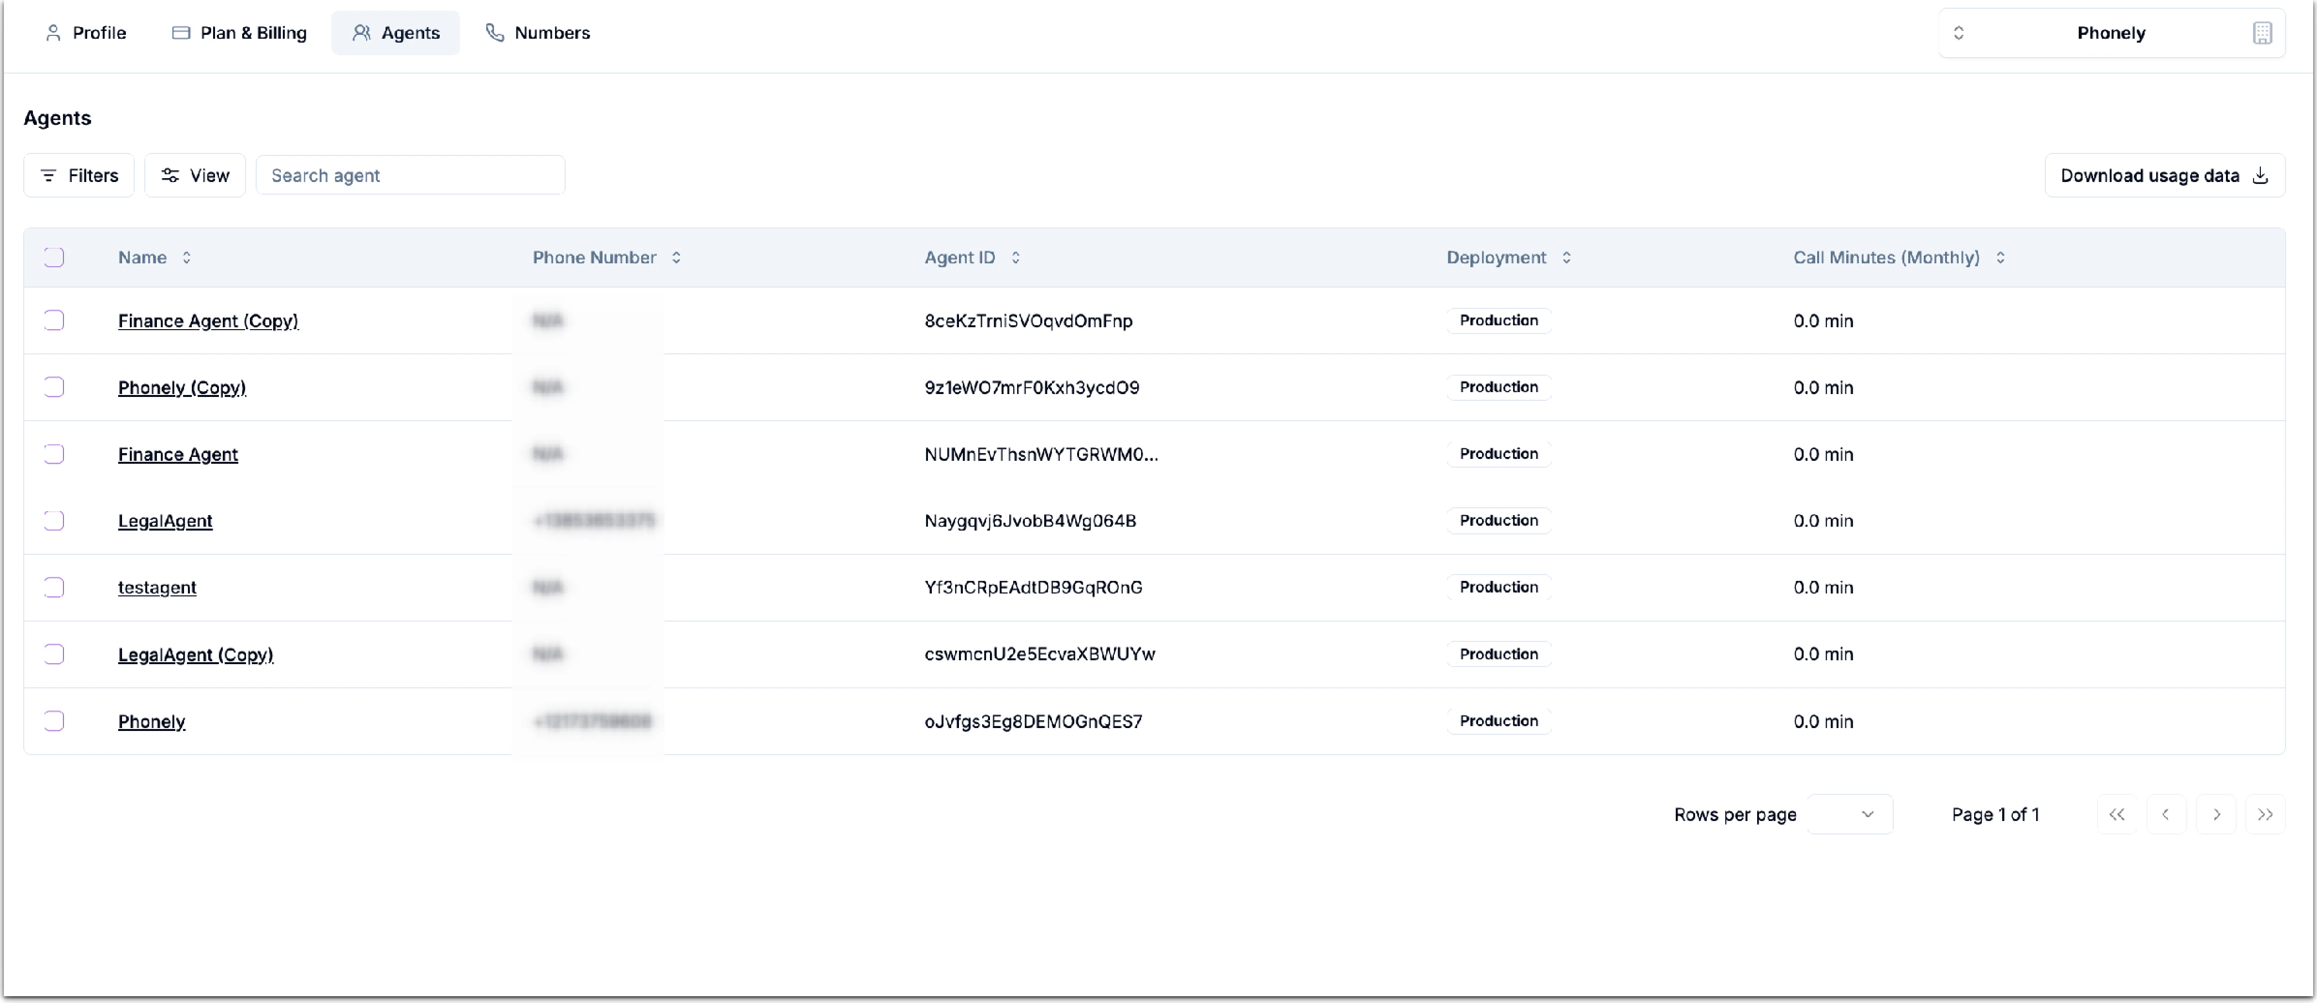This screenshot has width=2317, height=1003.
Task: Switch to the Plan & Billing tab
Action: tap(239, 32)
